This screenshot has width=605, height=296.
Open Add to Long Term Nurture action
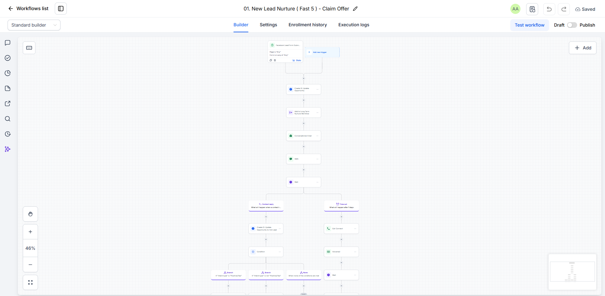304,112
